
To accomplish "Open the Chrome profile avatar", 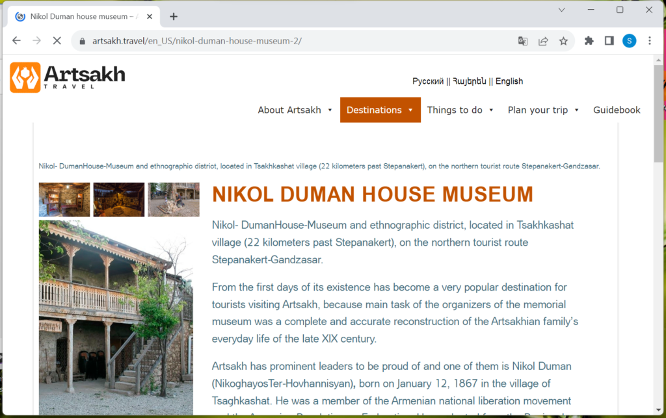I will point(629,41).
